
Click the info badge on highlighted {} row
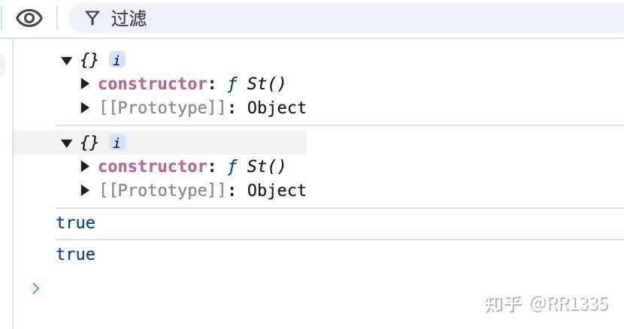[117, 143]
